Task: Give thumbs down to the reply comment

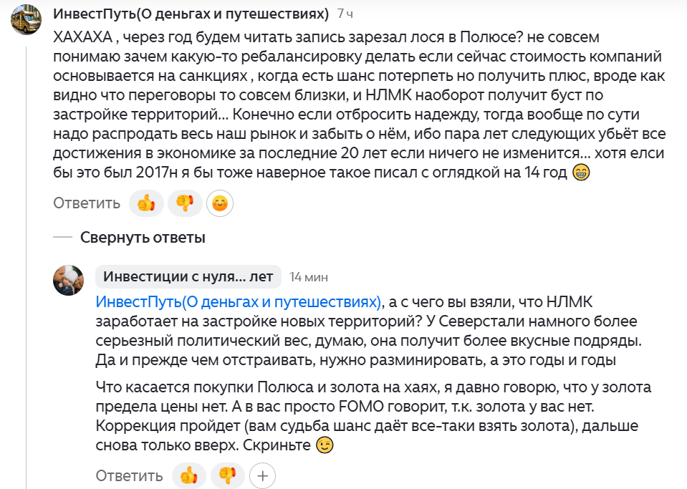Action: coord(228,475)
